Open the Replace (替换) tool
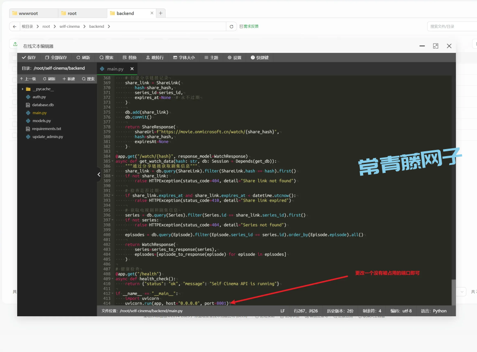This screenshot has width=477, height=352. (x=129, y=57)
